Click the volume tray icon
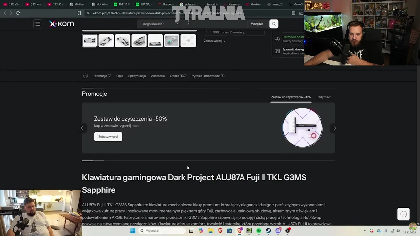 click(398, 231)
